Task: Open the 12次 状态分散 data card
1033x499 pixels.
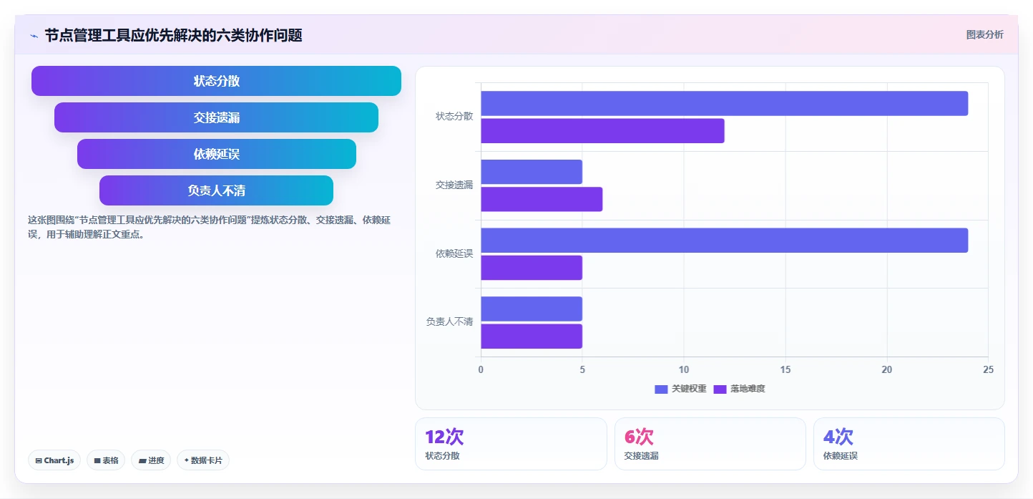Action: pyautogui.click(x=511, y=444)
